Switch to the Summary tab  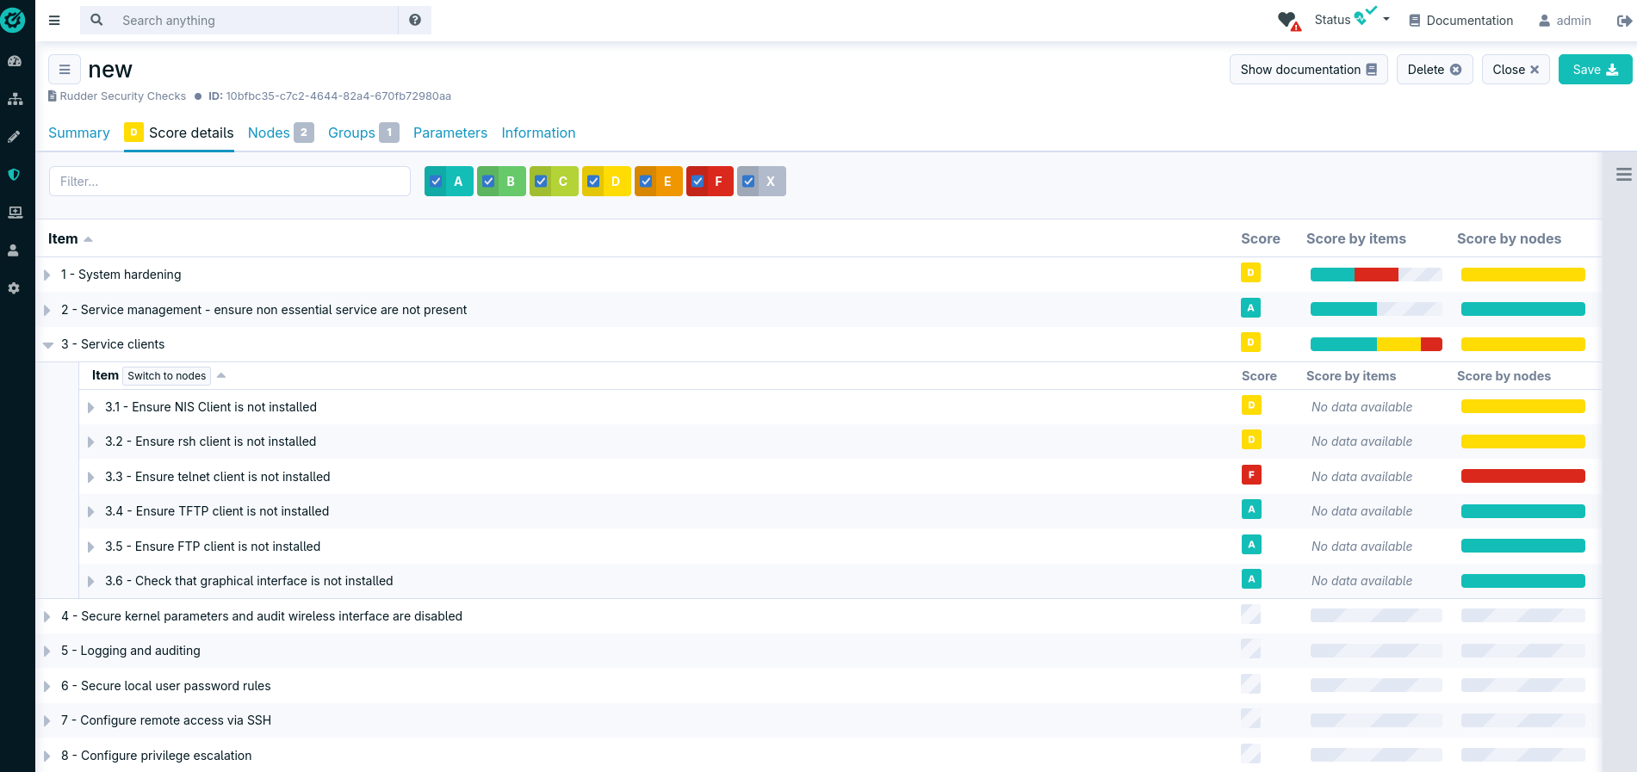[x=79, y=133]
